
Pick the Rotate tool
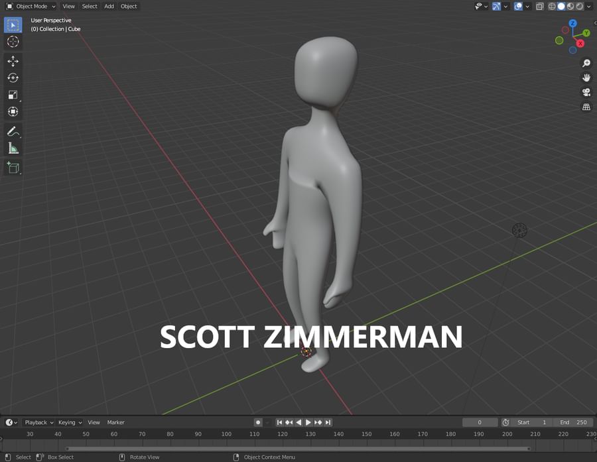pos(13,78)
